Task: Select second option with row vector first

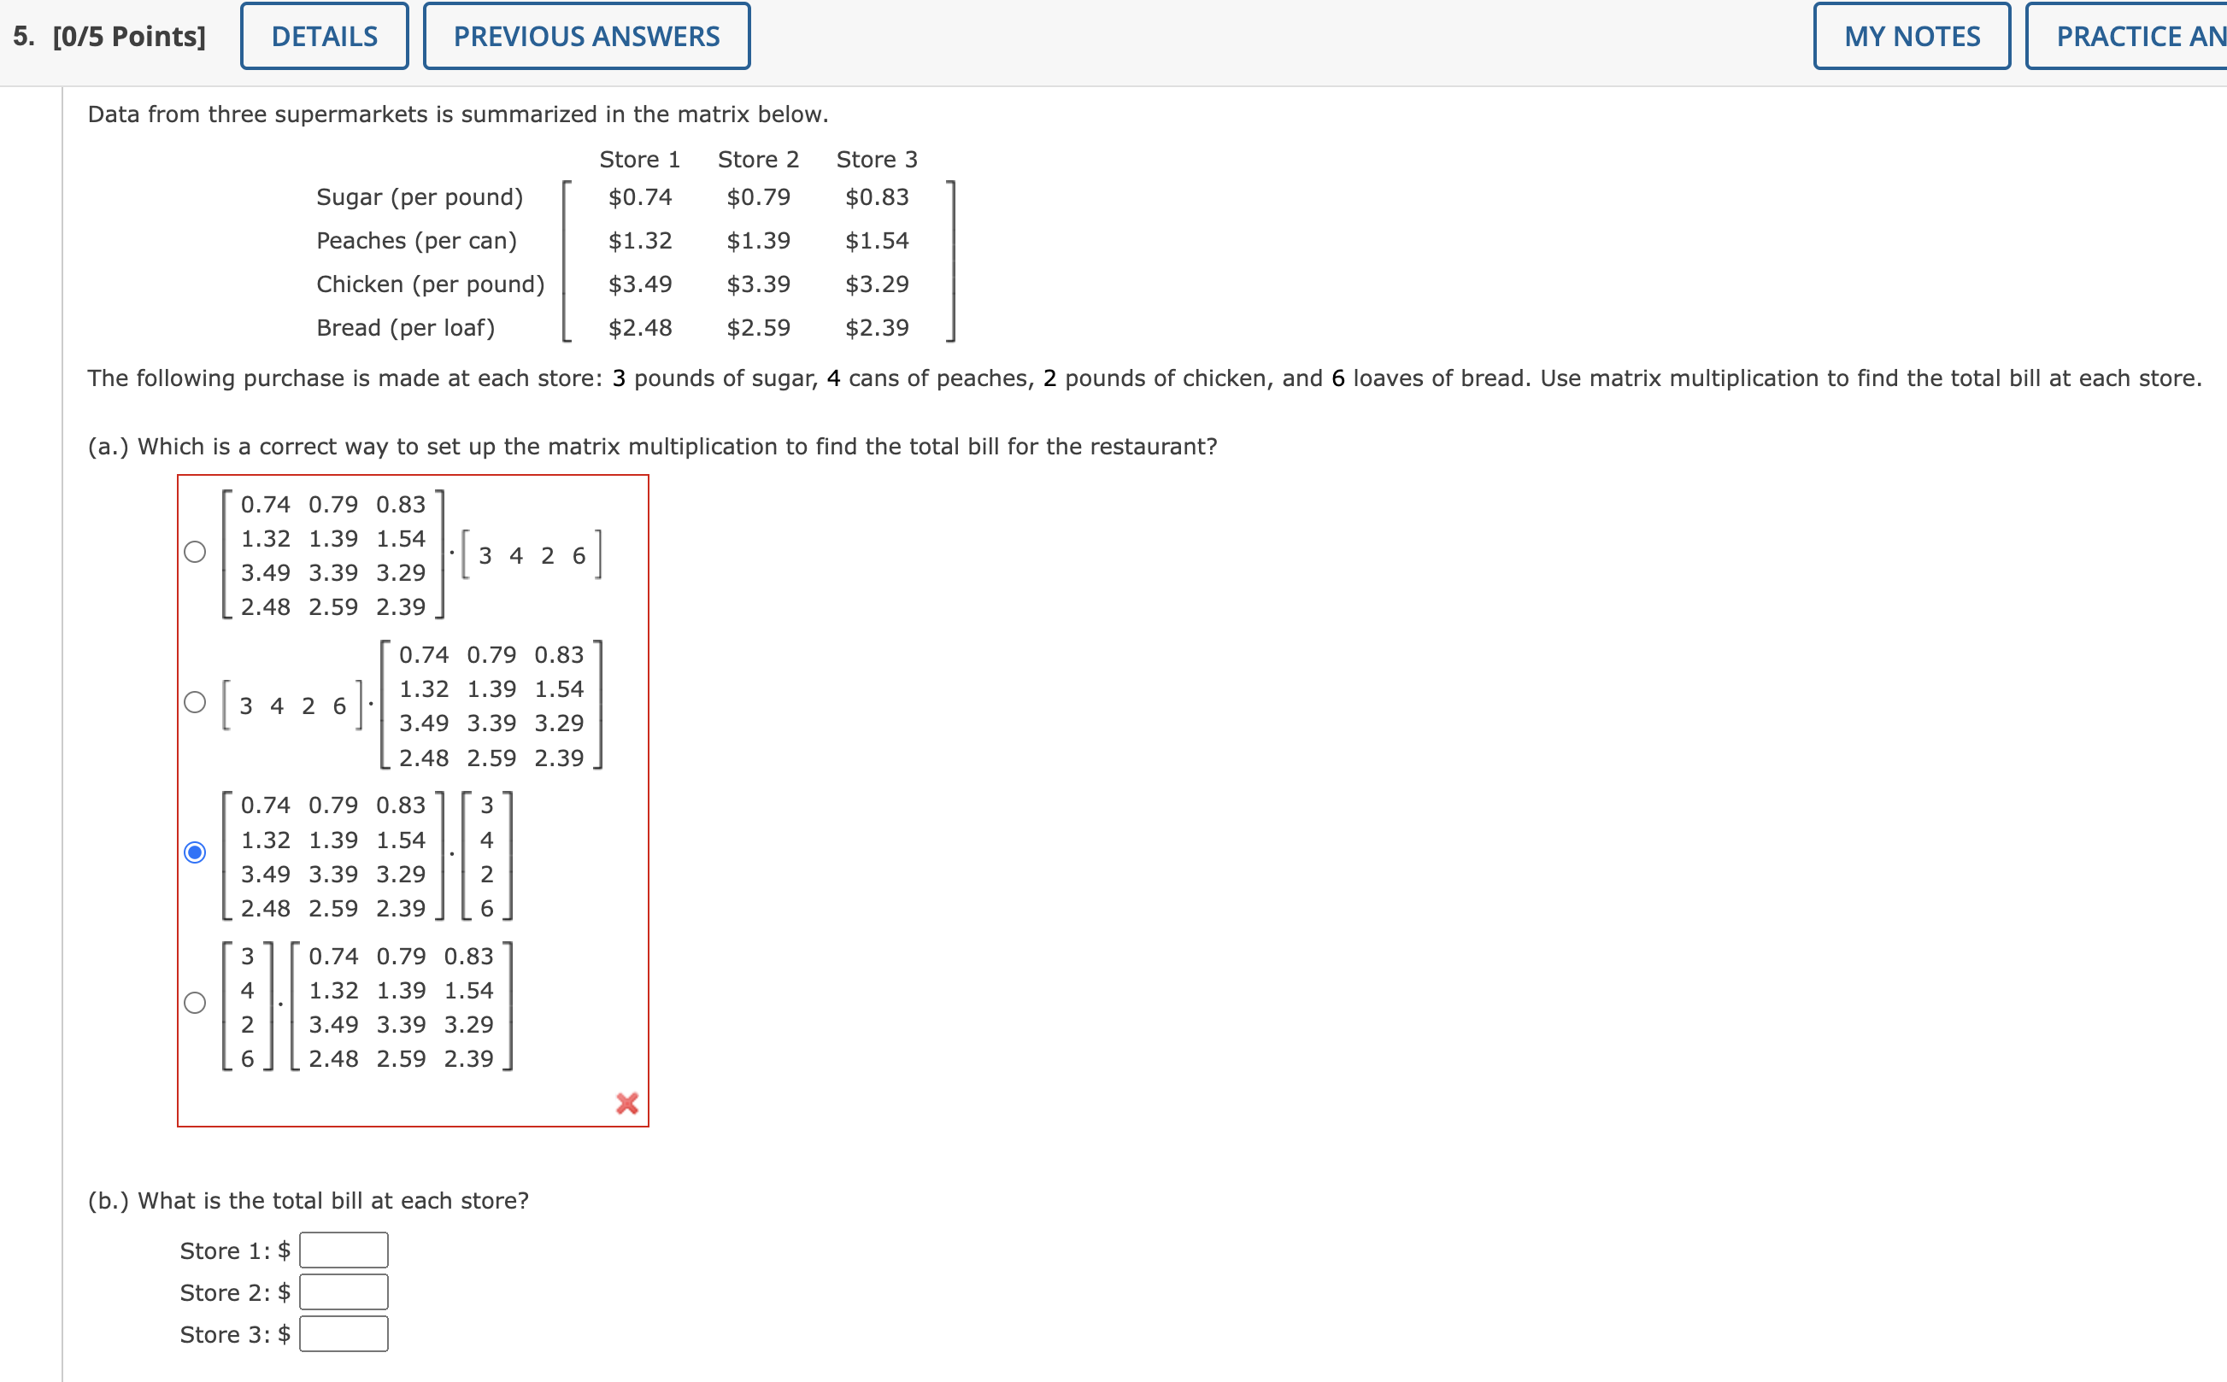Action: click(195, 702)
